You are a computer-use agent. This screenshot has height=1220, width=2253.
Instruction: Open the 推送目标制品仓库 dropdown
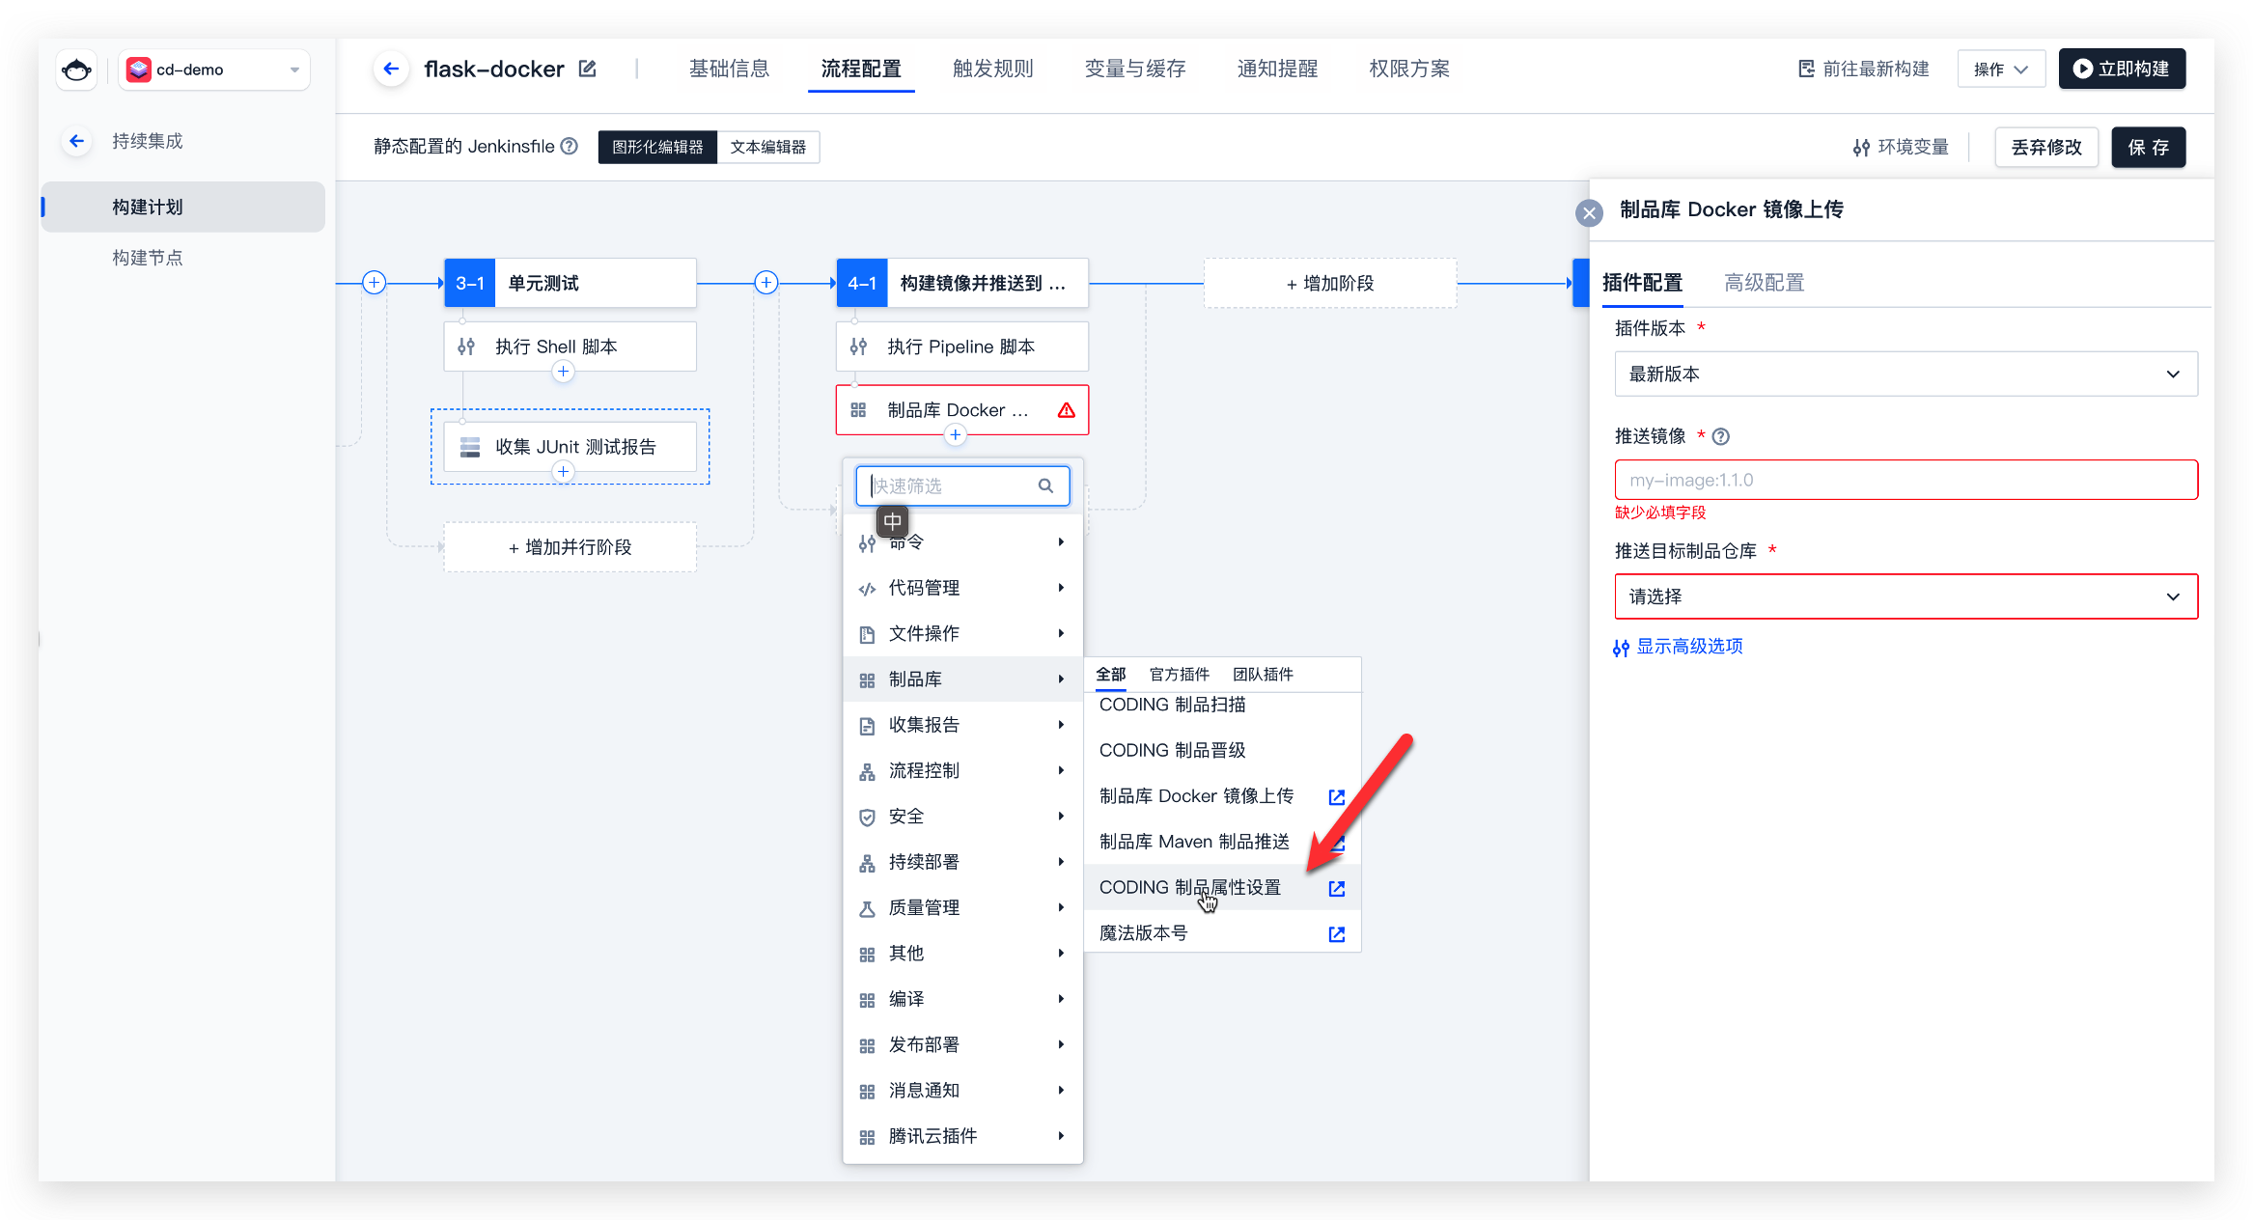(x=1905, y=596)
